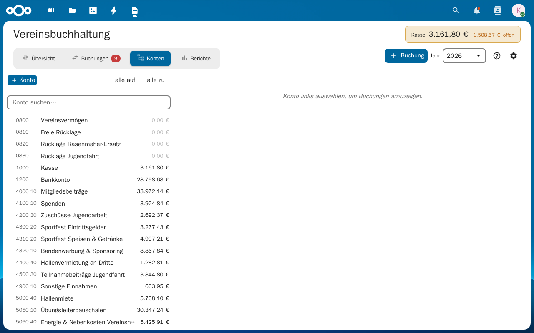Switch to the Berichte tab
534x333 pixels.
[196, 58]
